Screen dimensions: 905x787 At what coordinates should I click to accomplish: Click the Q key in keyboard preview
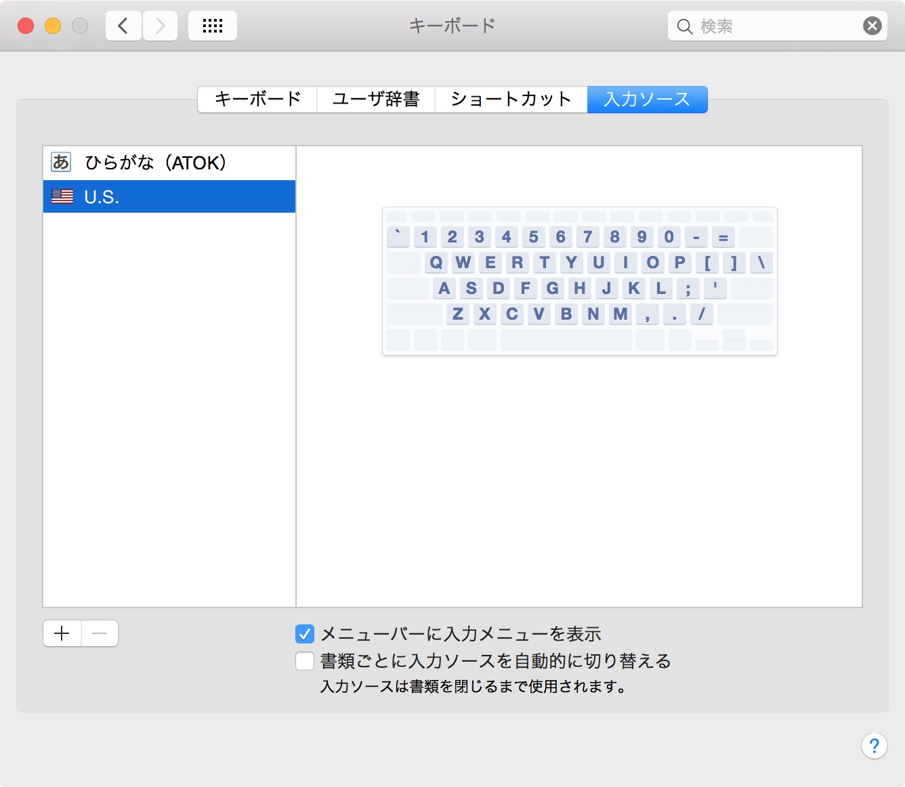tap(436, 262)
